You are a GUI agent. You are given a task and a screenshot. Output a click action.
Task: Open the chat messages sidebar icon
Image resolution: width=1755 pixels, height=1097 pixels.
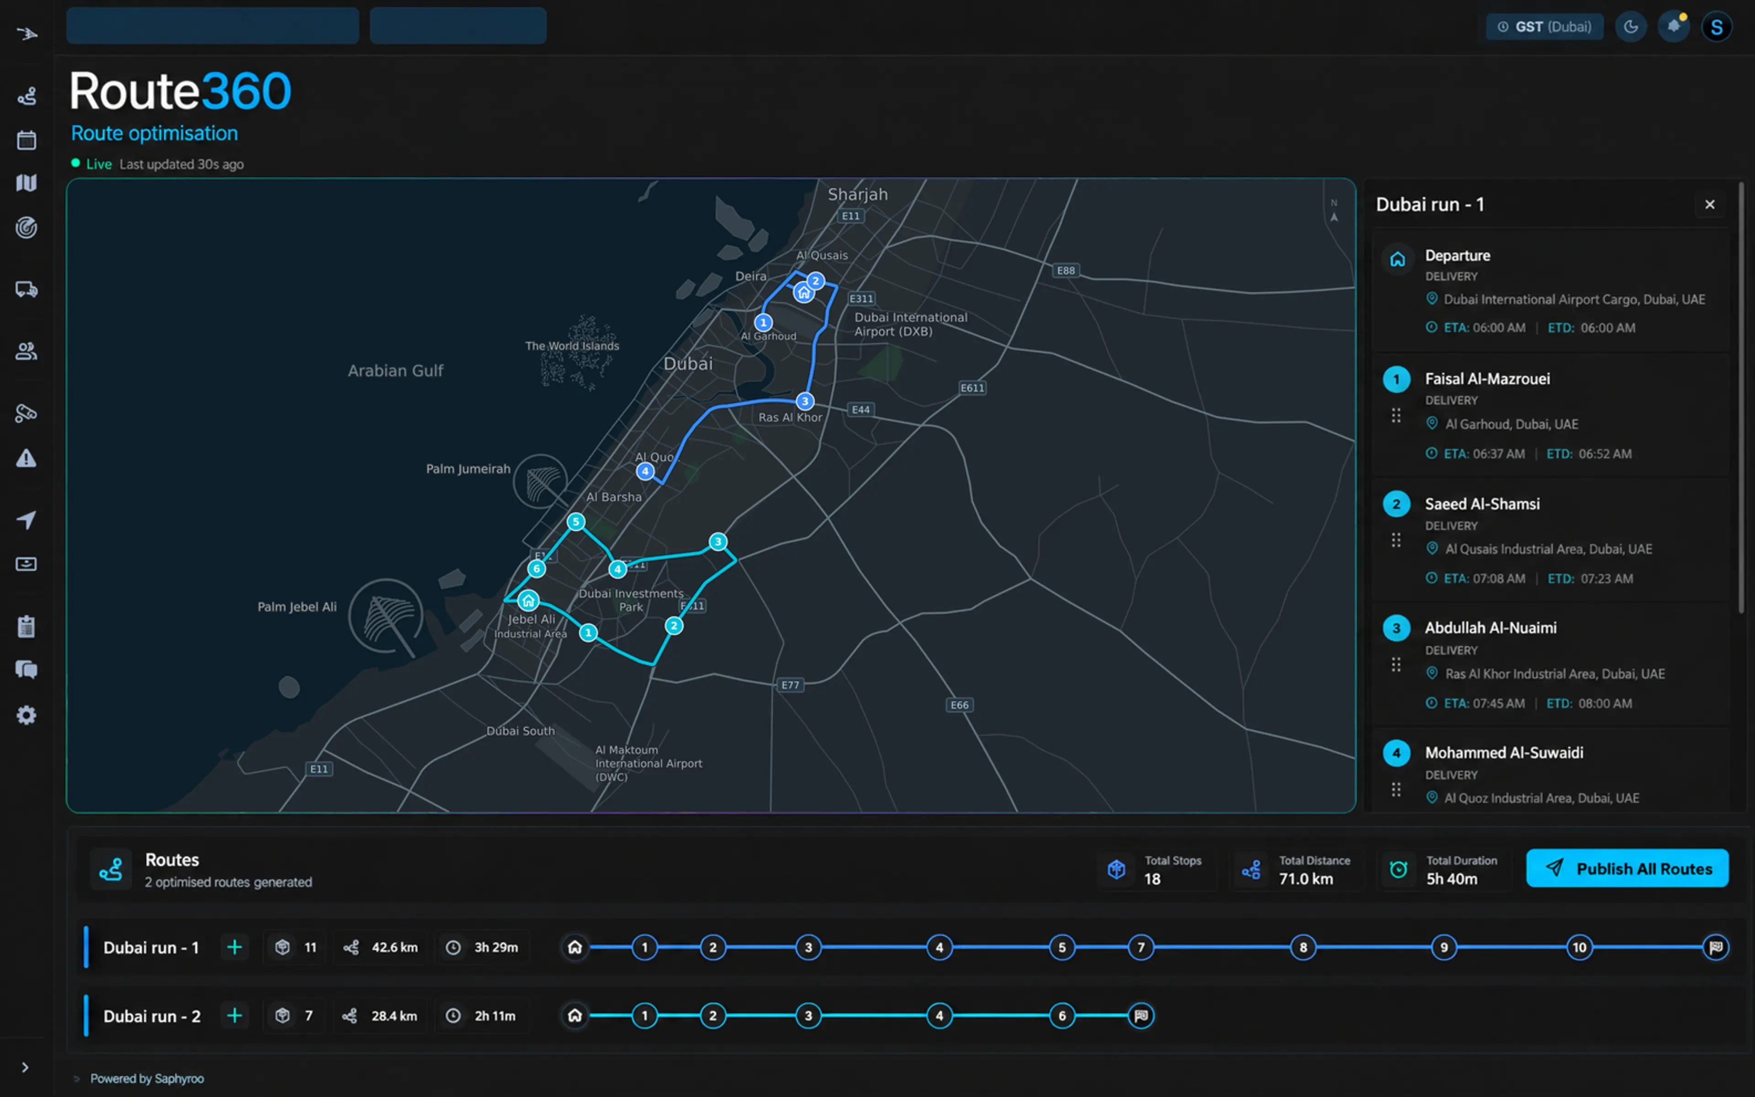(27, 670)
